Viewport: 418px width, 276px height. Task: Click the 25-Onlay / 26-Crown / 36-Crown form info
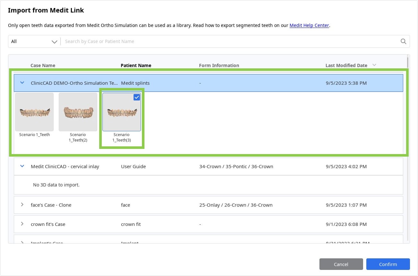tap(236, 205)
